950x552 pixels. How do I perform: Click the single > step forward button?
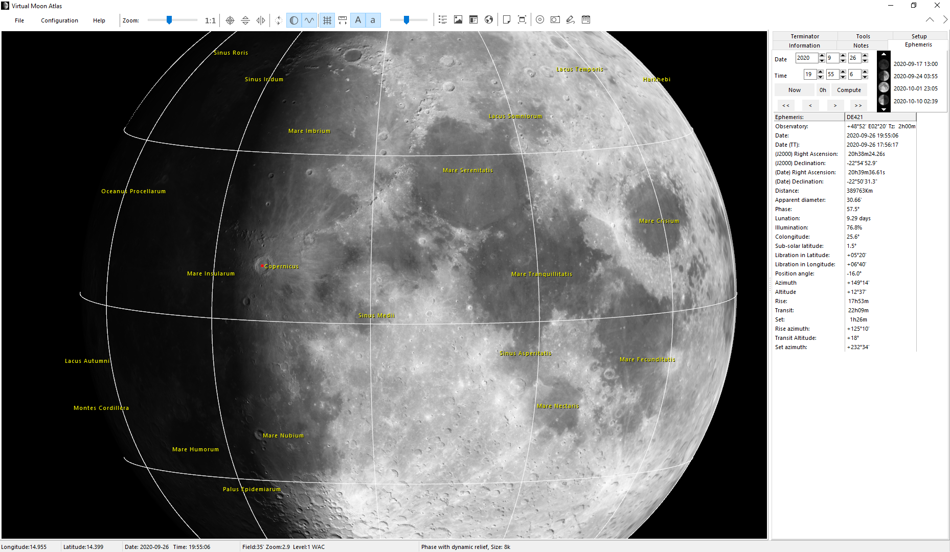835,105
